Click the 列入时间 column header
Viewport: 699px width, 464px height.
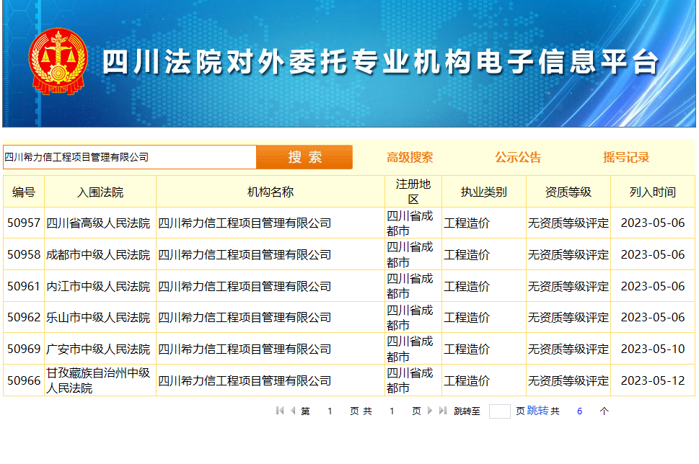653,192
